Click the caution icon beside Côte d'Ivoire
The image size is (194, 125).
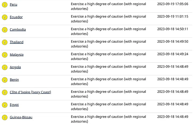[x=5, y=92]
